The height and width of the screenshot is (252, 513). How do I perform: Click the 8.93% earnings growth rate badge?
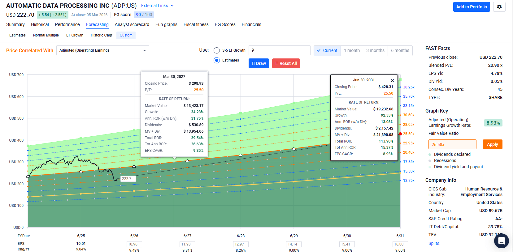point(493,123)
